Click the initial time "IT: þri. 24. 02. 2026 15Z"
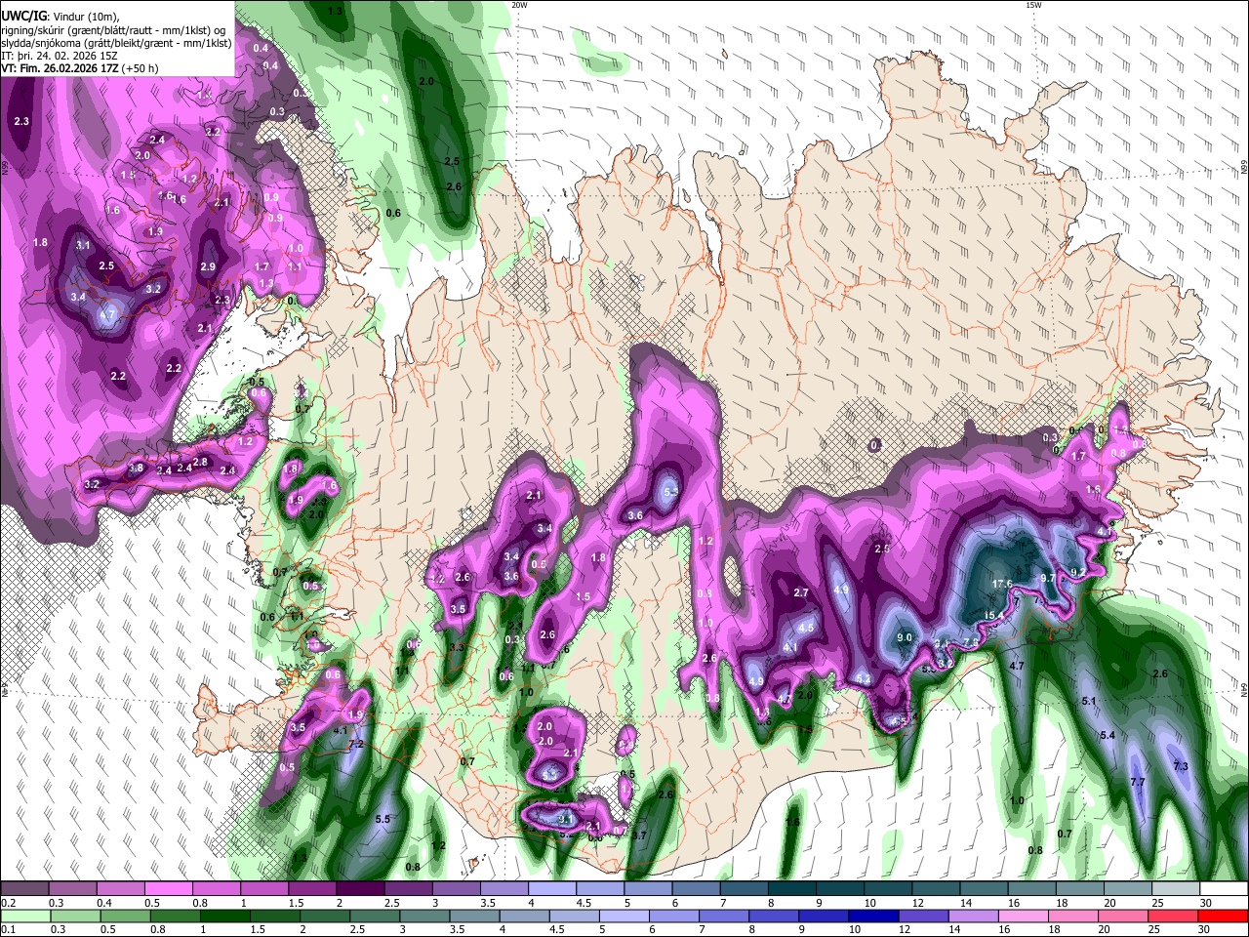Image resolution: width=1249 pixels, height=937 pixels. pos(60,56)
